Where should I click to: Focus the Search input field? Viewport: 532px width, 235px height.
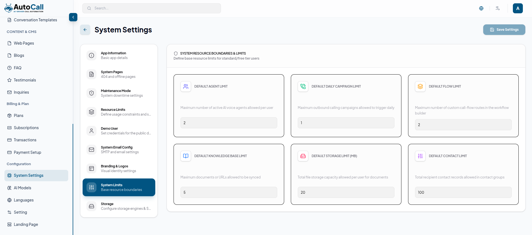152,8
